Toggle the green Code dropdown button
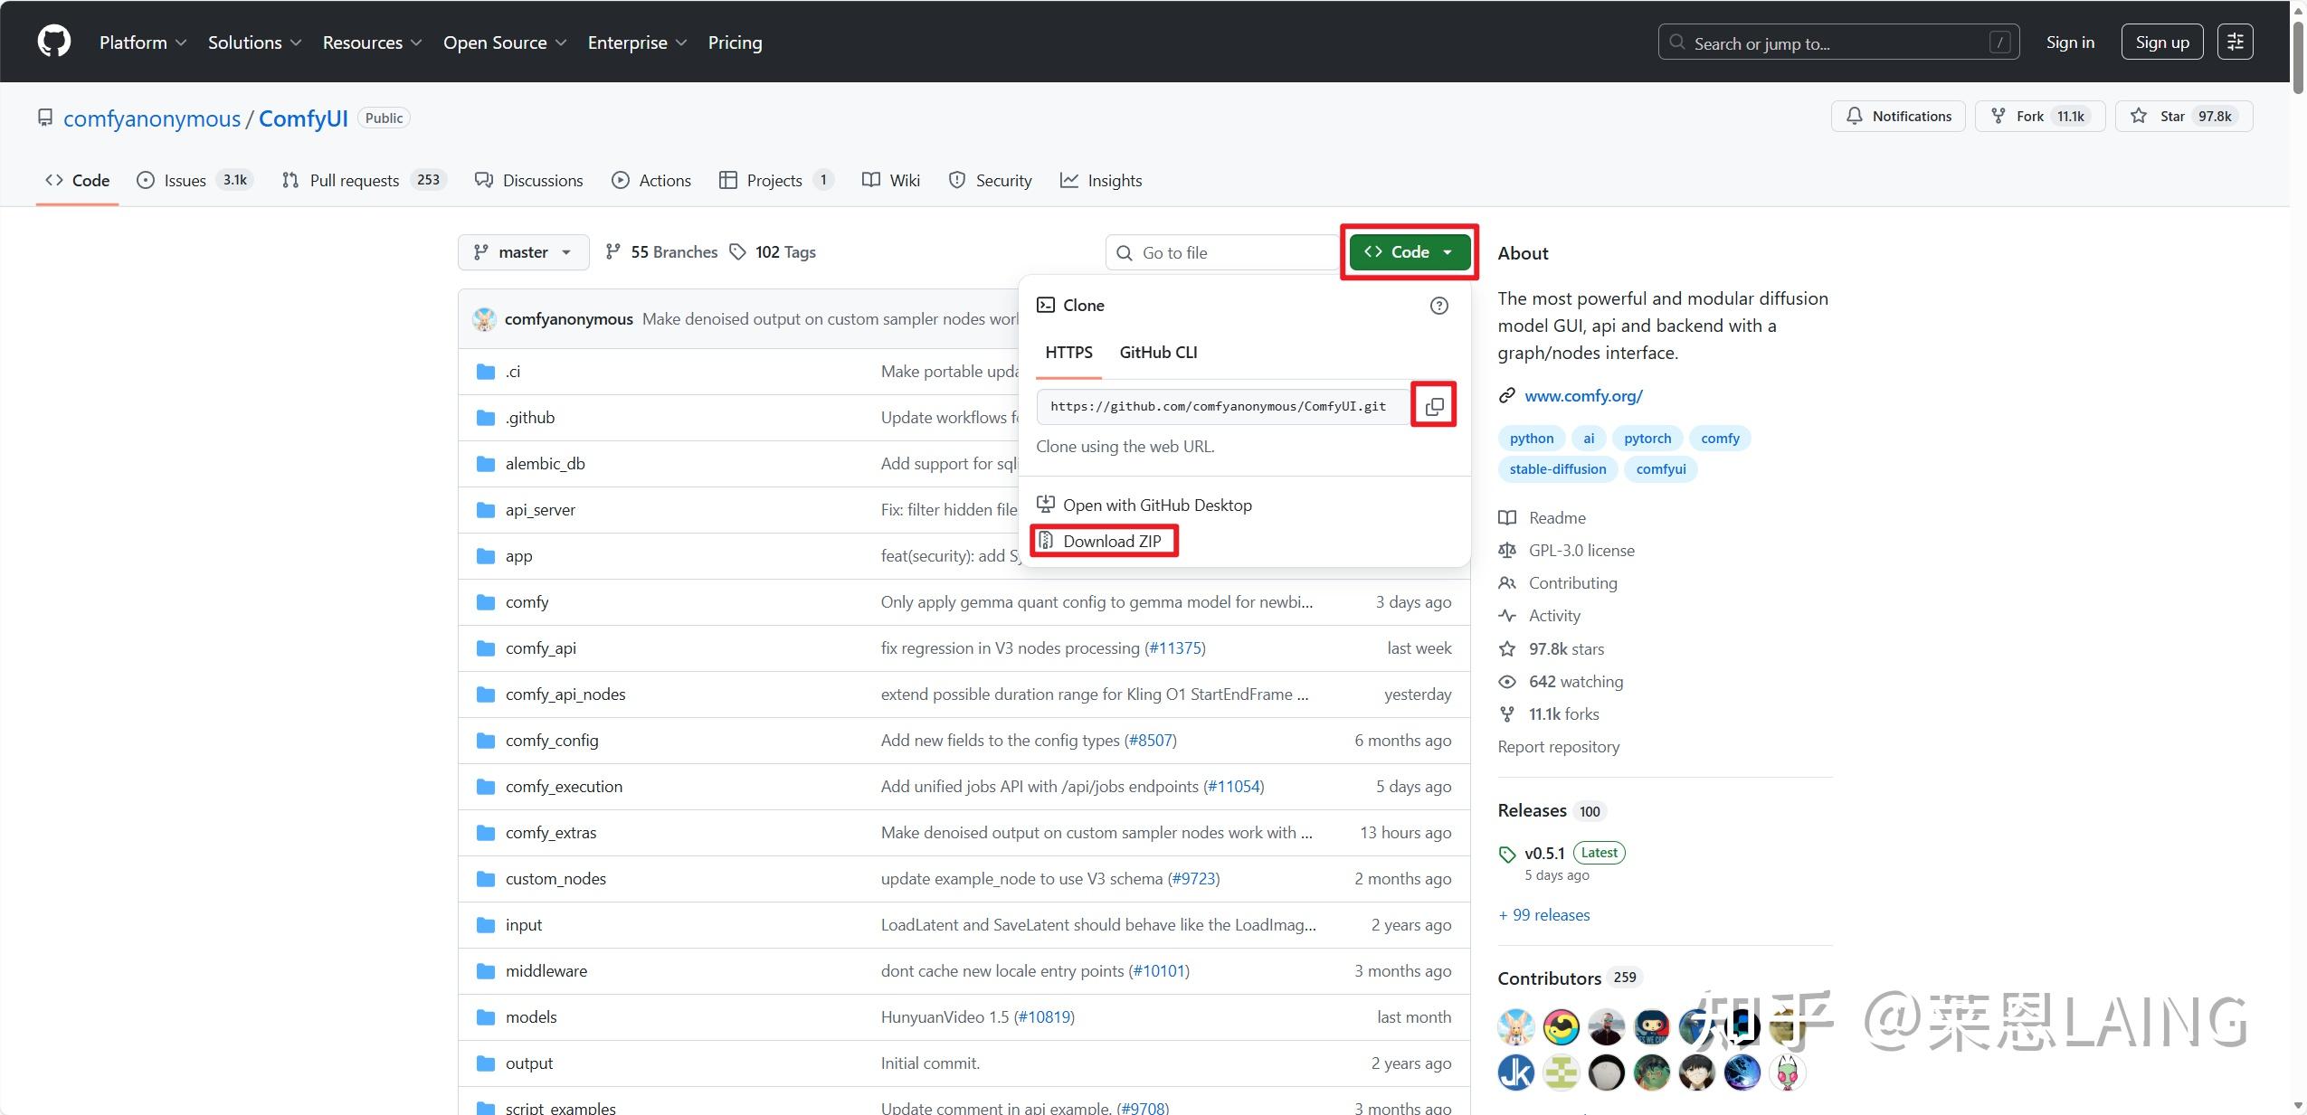Image resolution: width=2307 pixels, height=1115 pixels. (x=1409, y=252)
